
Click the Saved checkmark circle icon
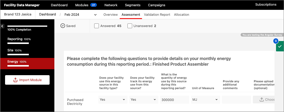(63, 26)
